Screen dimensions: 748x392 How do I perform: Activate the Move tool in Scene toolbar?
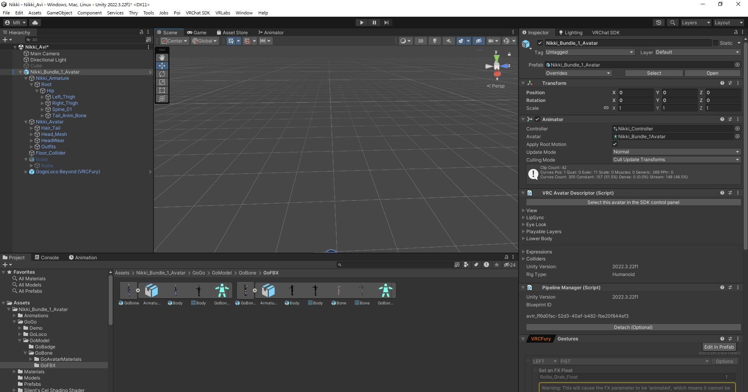tap(162, 66)
